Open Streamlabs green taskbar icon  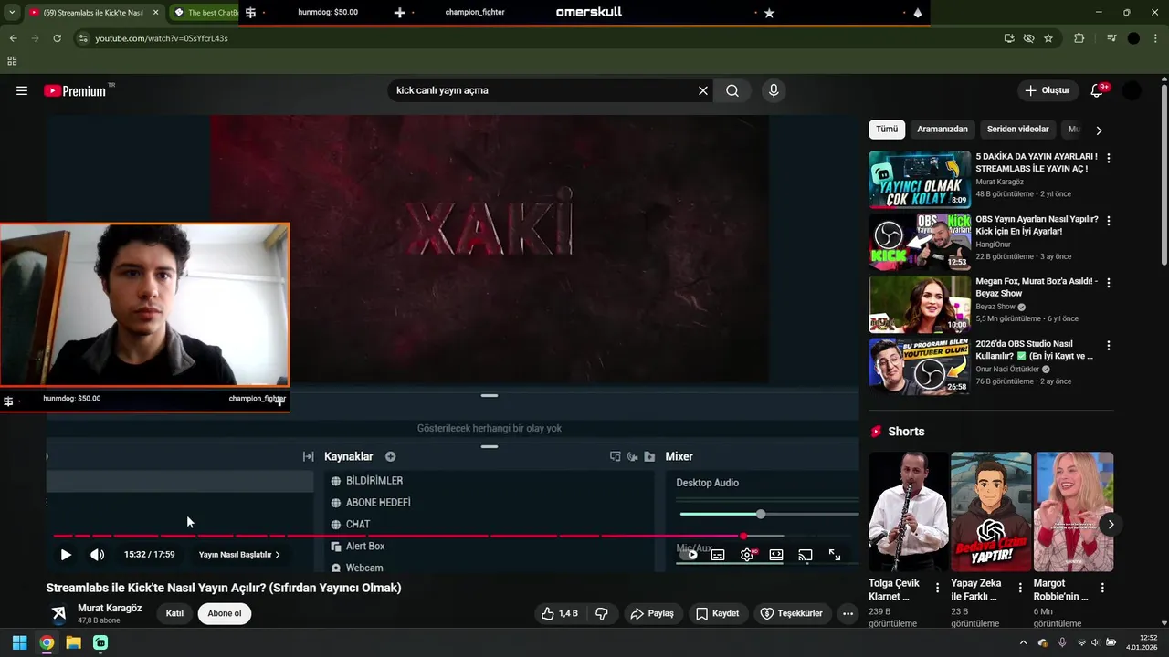click(x=100, y=642)
